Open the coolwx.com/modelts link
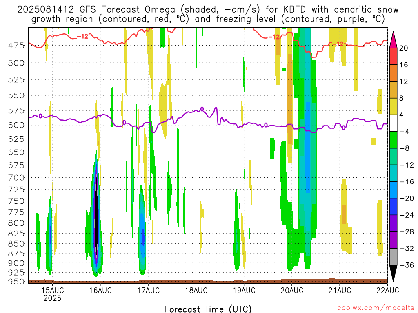418x313 pixels. 376,308
